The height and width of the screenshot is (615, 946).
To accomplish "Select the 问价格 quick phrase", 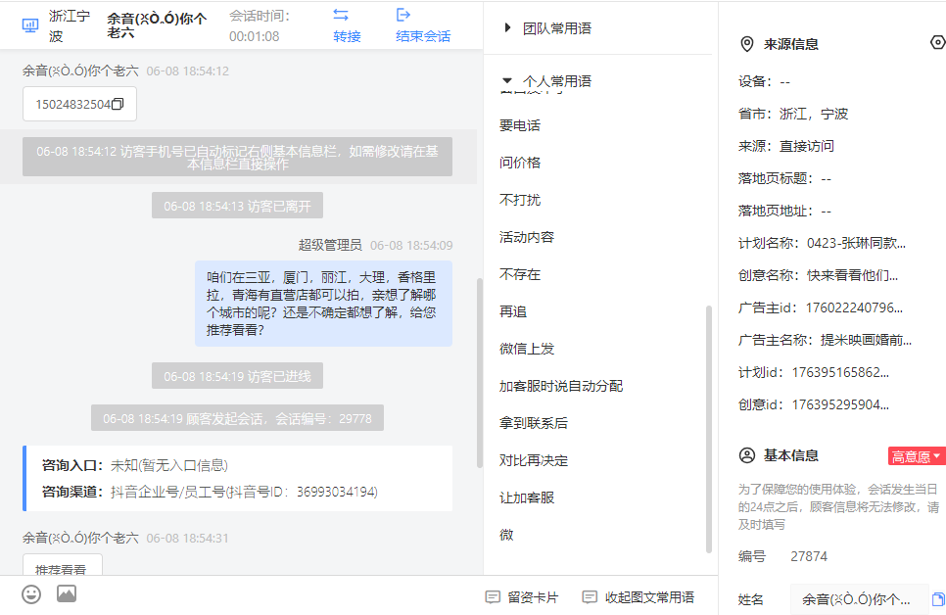I will (520, 163).
